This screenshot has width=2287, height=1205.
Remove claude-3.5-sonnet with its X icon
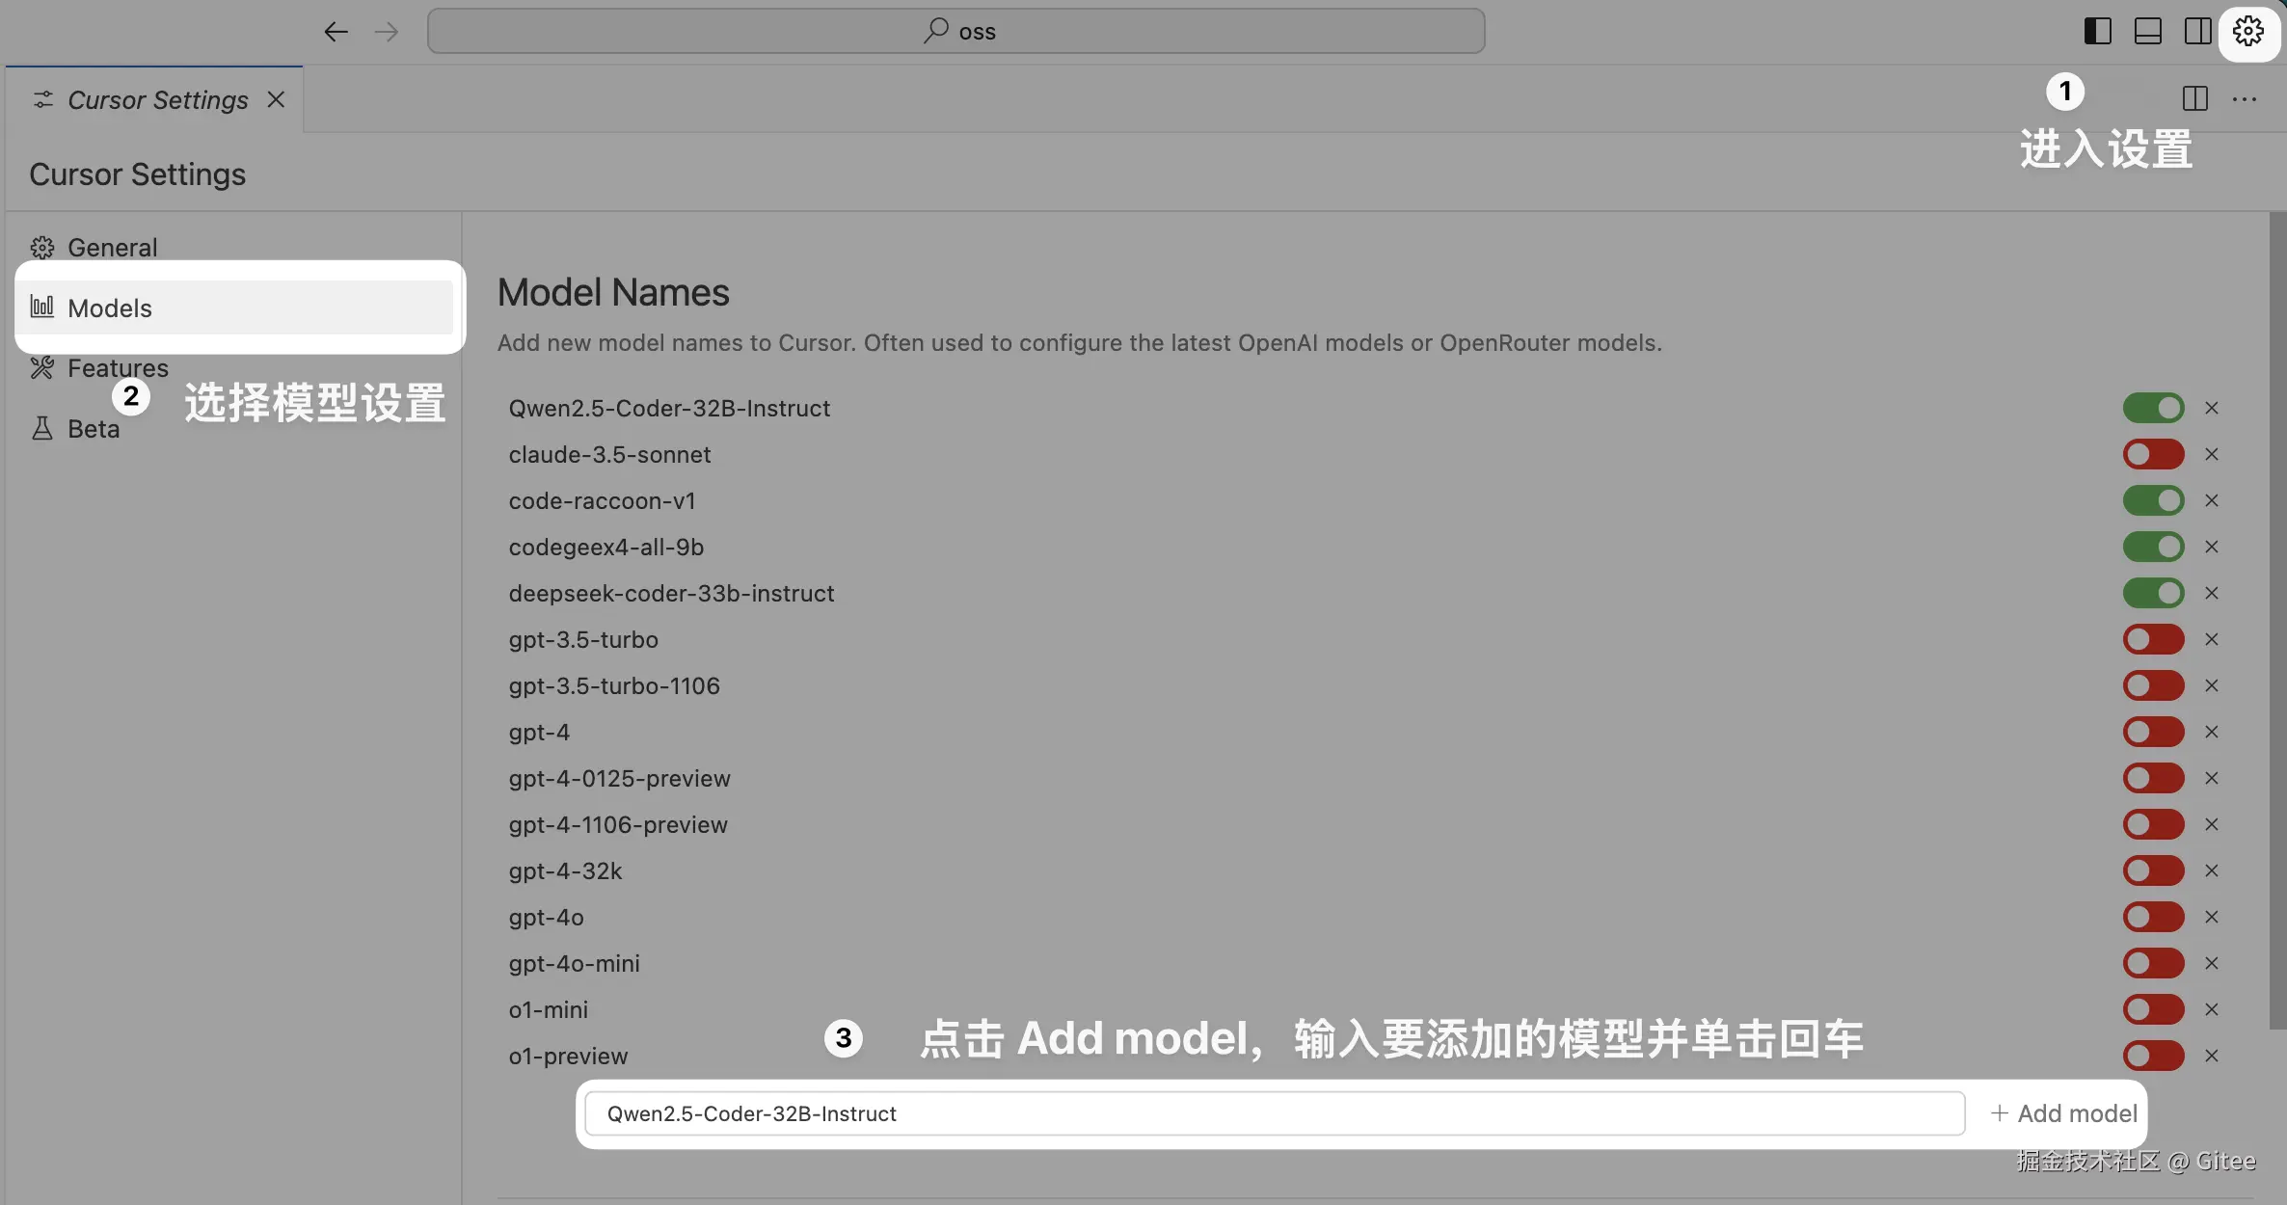(x=2212, y=454)
